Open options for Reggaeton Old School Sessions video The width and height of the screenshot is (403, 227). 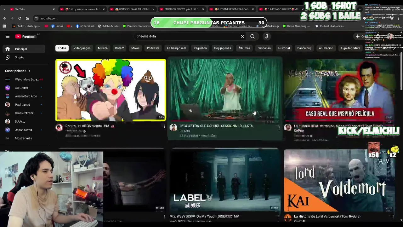pyautogui.click(x=279, y=127)
